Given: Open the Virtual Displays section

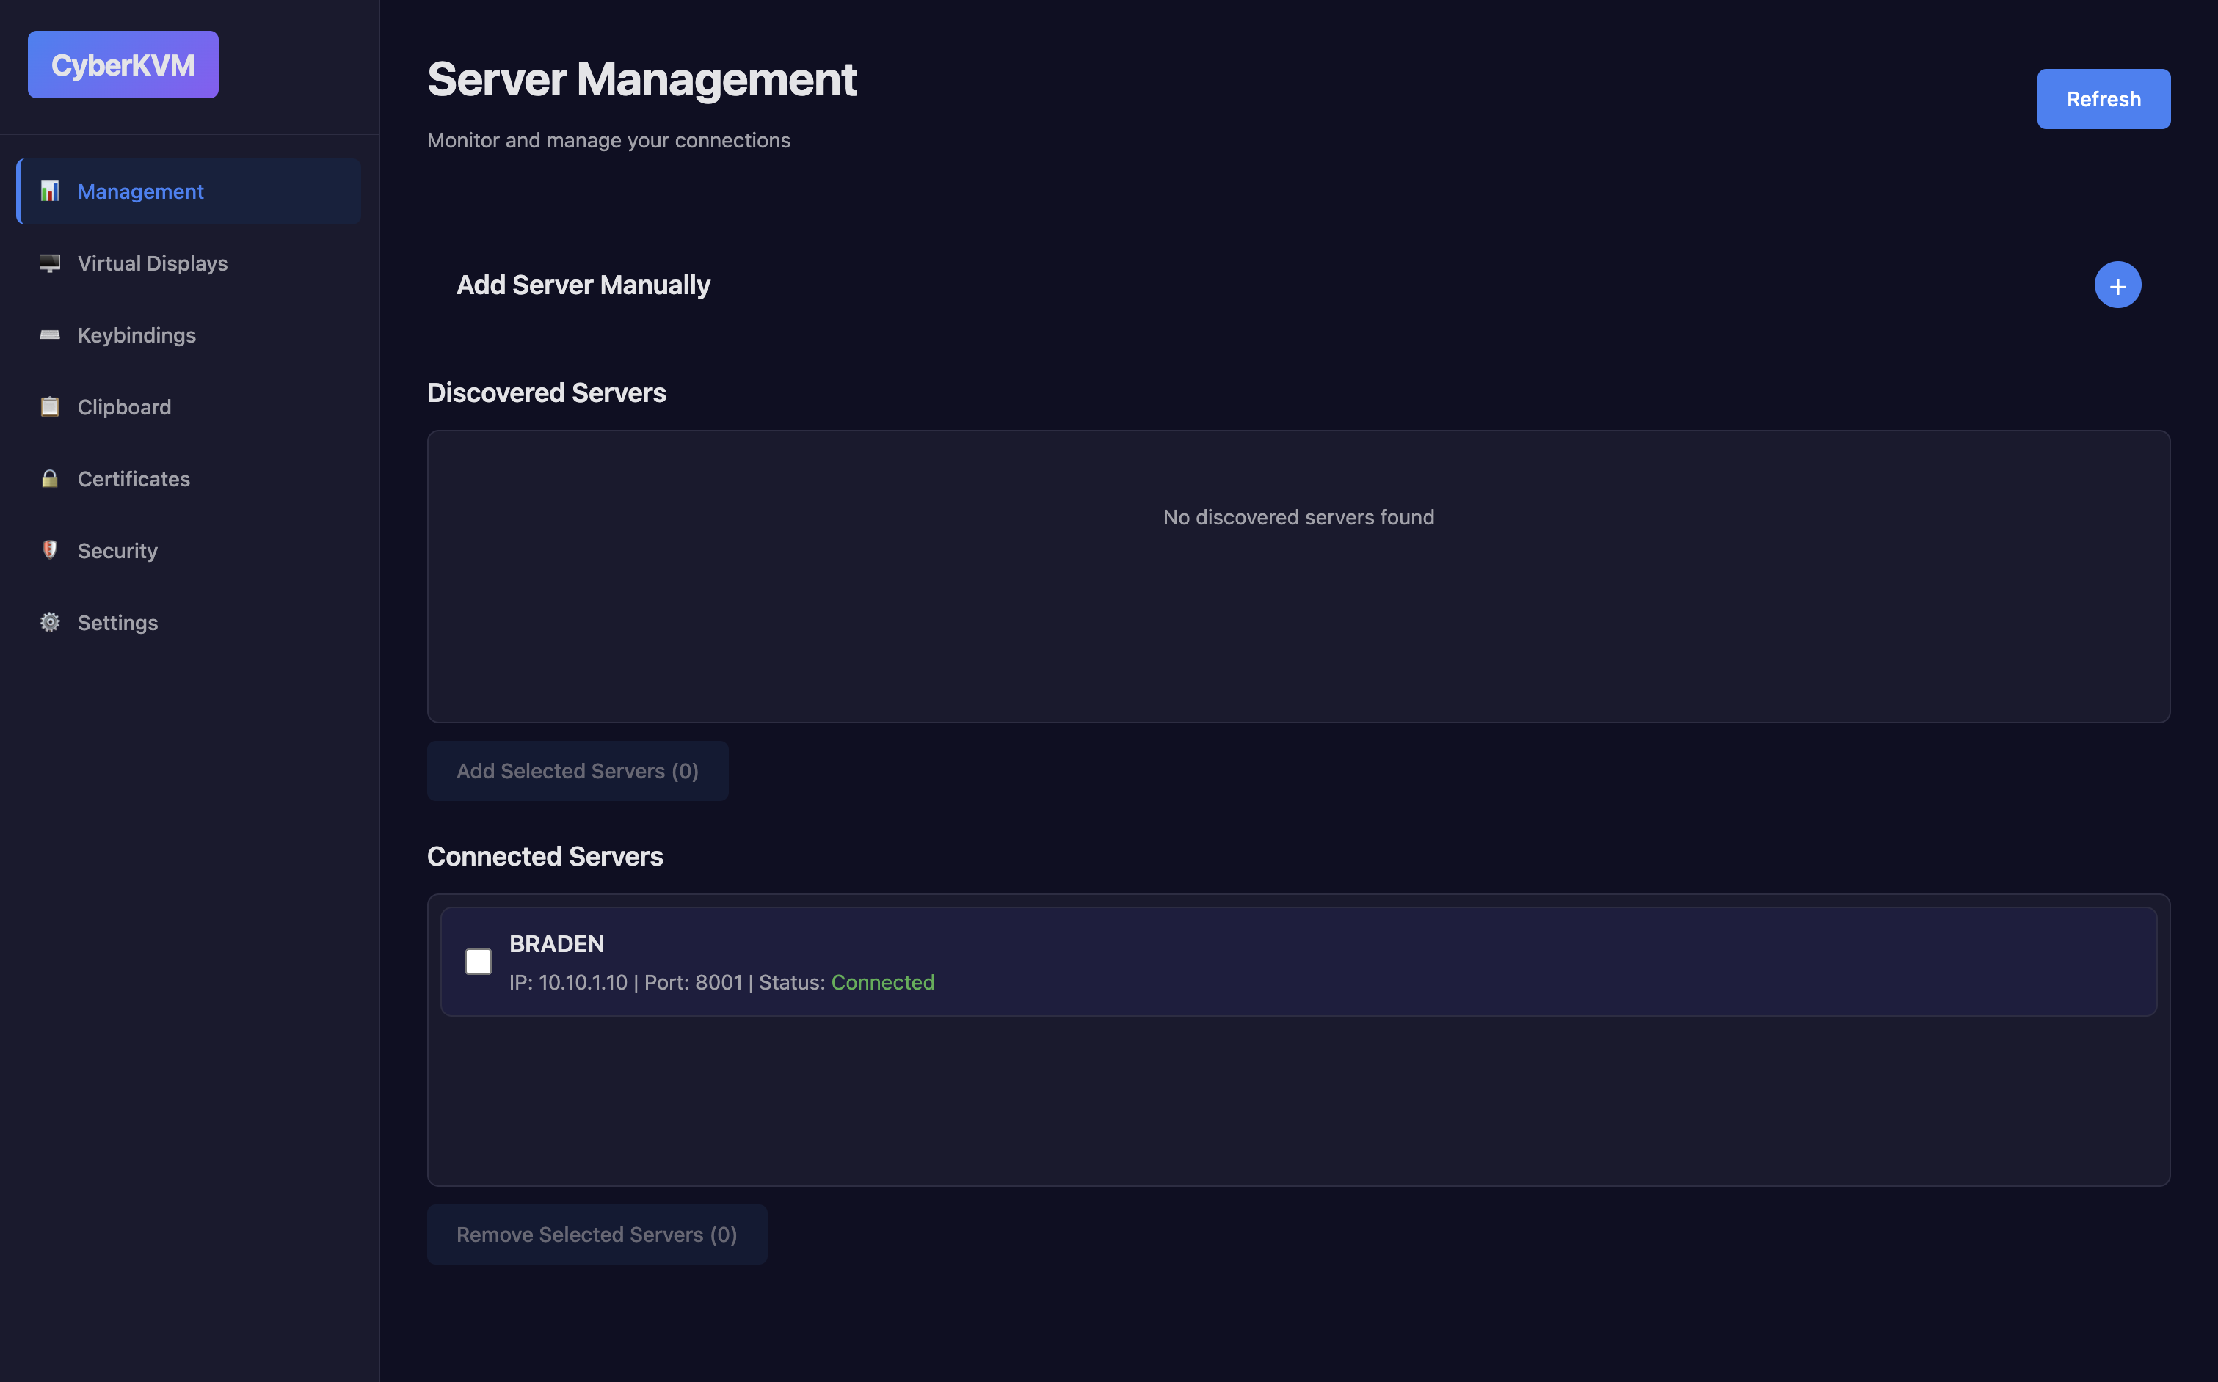Looking at the screenshot, I should (153, 263).
